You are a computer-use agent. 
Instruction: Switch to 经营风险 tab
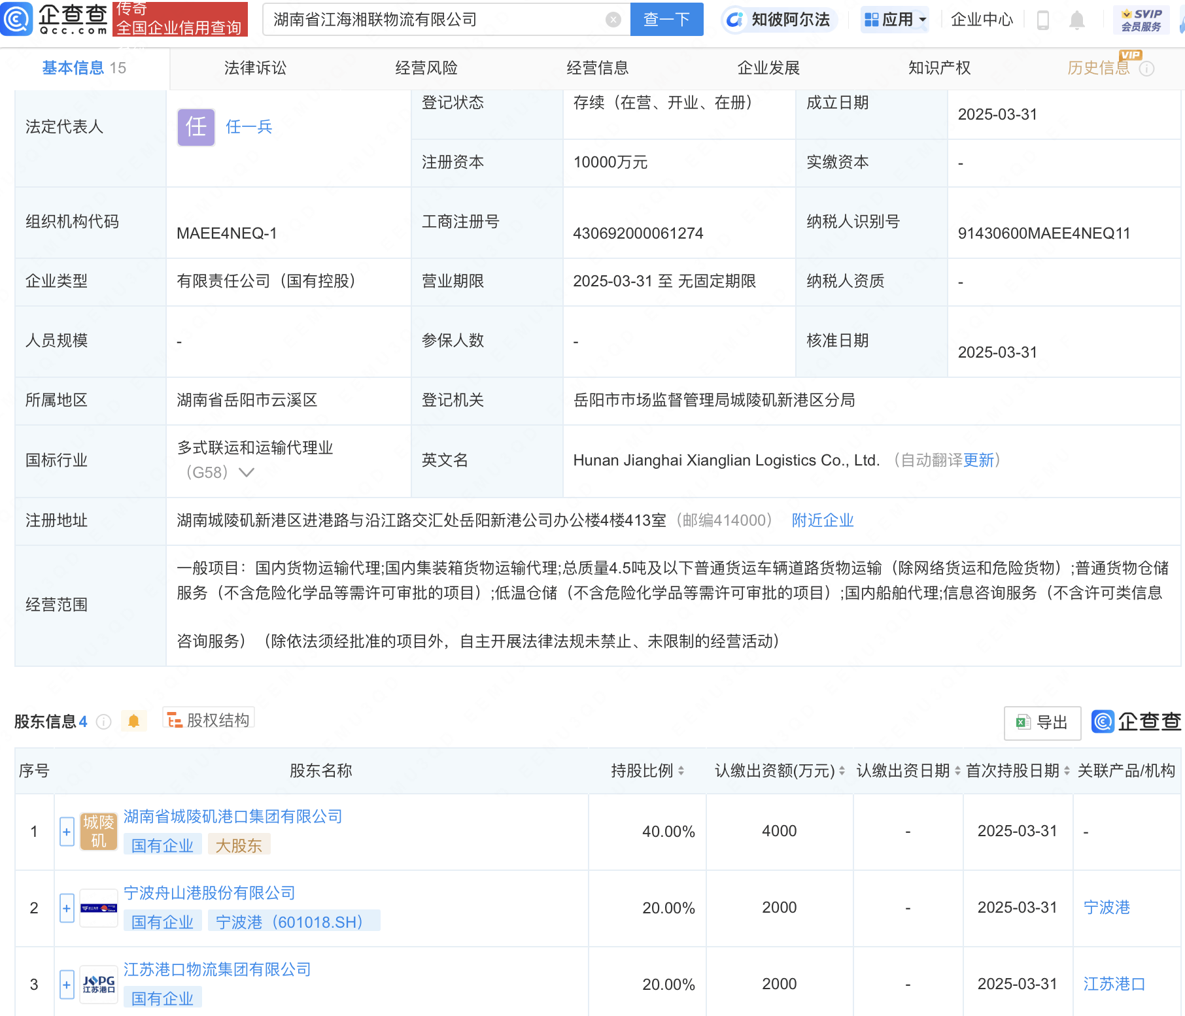[426, 68]
